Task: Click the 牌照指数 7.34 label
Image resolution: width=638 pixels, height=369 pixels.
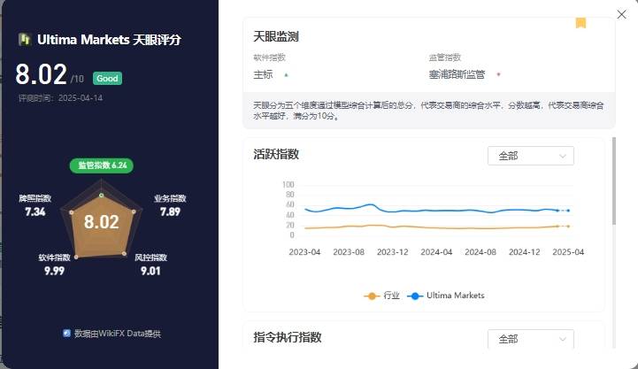Action: tap(35, 205)
